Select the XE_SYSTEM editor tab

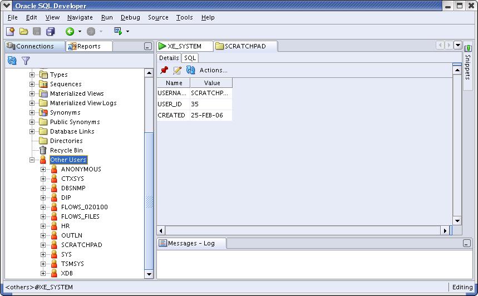[x=184, y=46]
